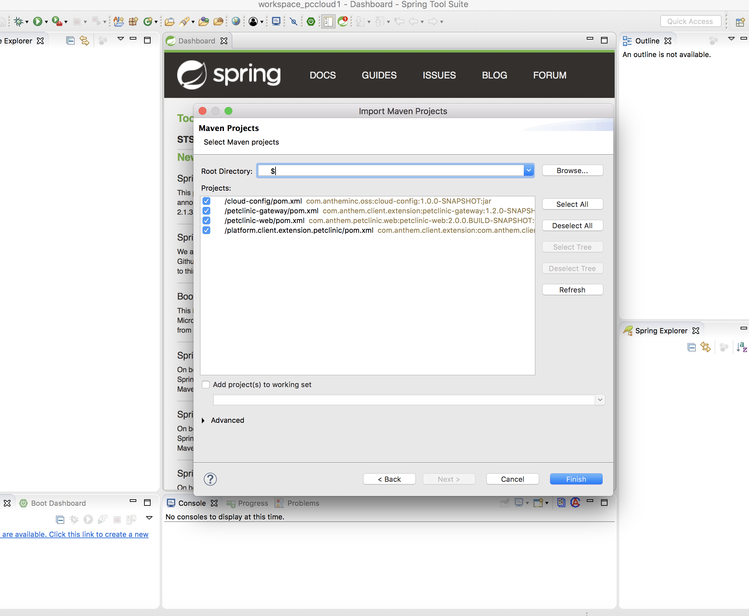The height and width of the screenshot is (616, 749).
Task: Click the Quick Access search field
Action: point(690,22)
